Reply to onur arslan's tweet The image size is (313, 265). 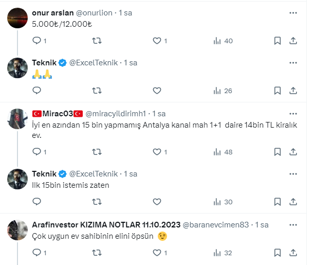36,41
